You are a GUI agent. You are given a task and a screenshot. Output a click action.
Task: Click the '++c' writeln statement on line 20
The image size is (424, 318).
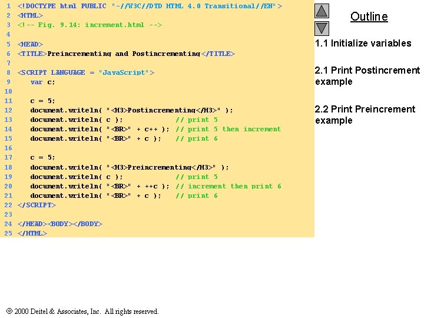(x=100, y=186)
